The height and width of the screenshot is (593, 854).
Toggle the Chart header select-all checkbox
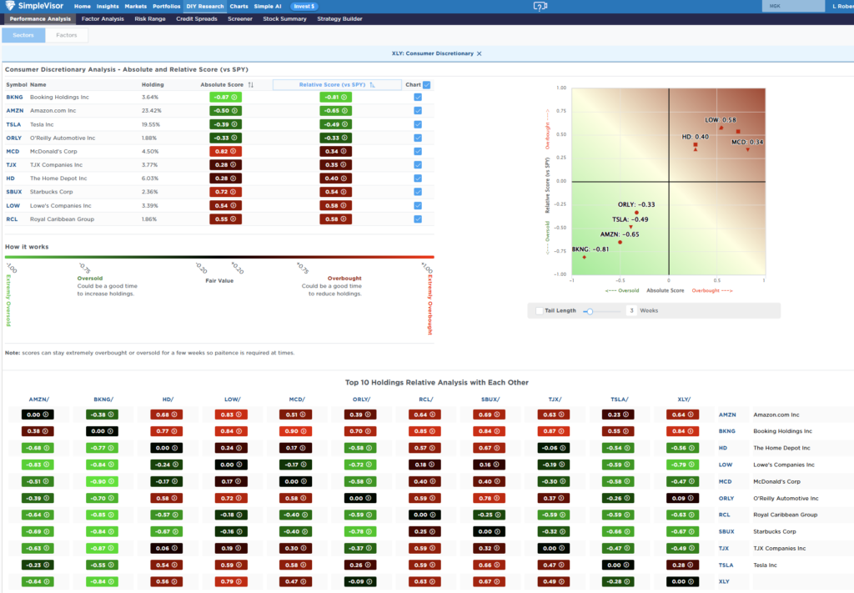tap(427, 84)
